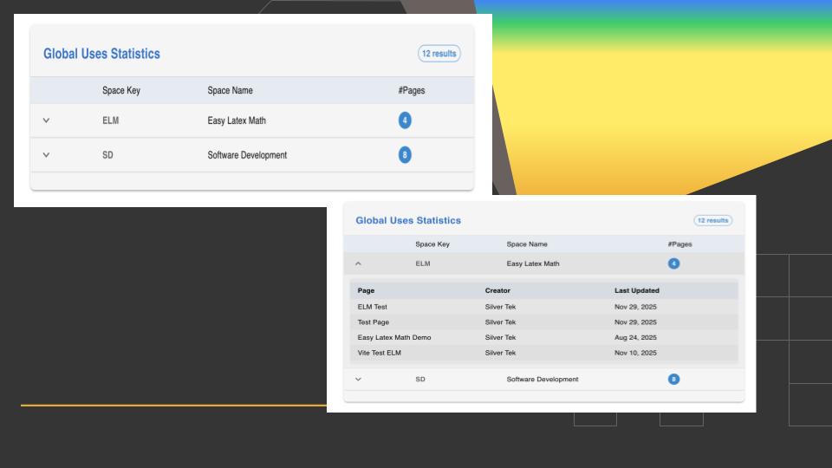Click the Space Key header in the top panel

coord(120,90)
